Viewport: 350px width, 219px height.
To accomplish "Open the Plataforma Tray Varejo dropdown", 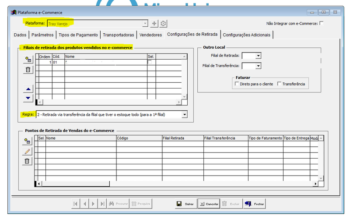I will (145, 24).
